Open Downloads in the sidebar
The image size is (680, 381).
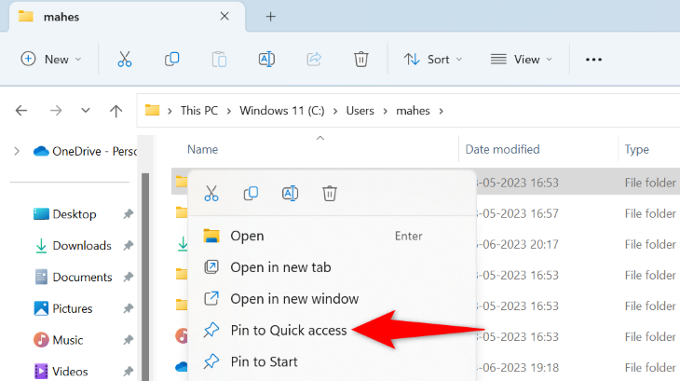82,246
